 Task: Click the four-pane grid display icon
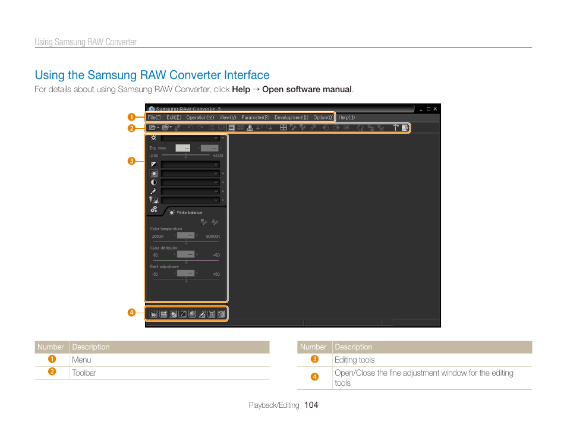283,128
